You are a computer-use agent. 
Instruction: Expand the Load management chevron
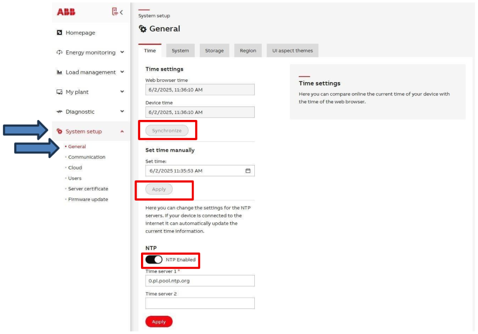(x=122, y=72)
